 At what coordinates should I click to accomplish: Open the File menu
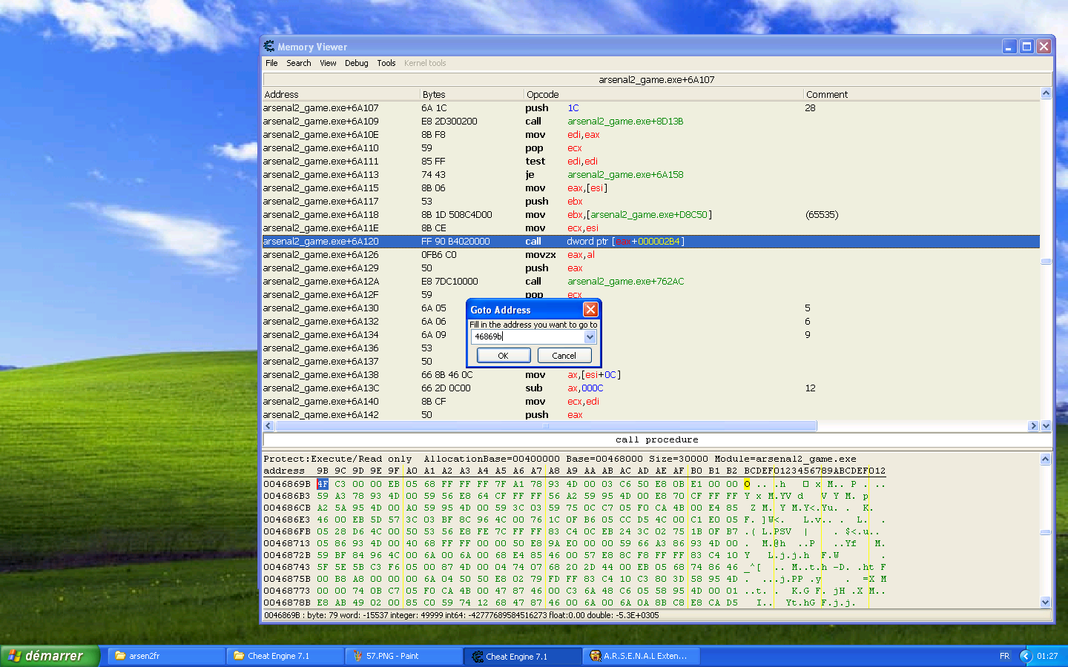click(271, 63)
